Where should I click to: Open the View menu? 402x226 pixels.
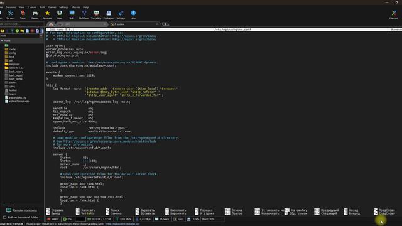[x=21, y=7]
